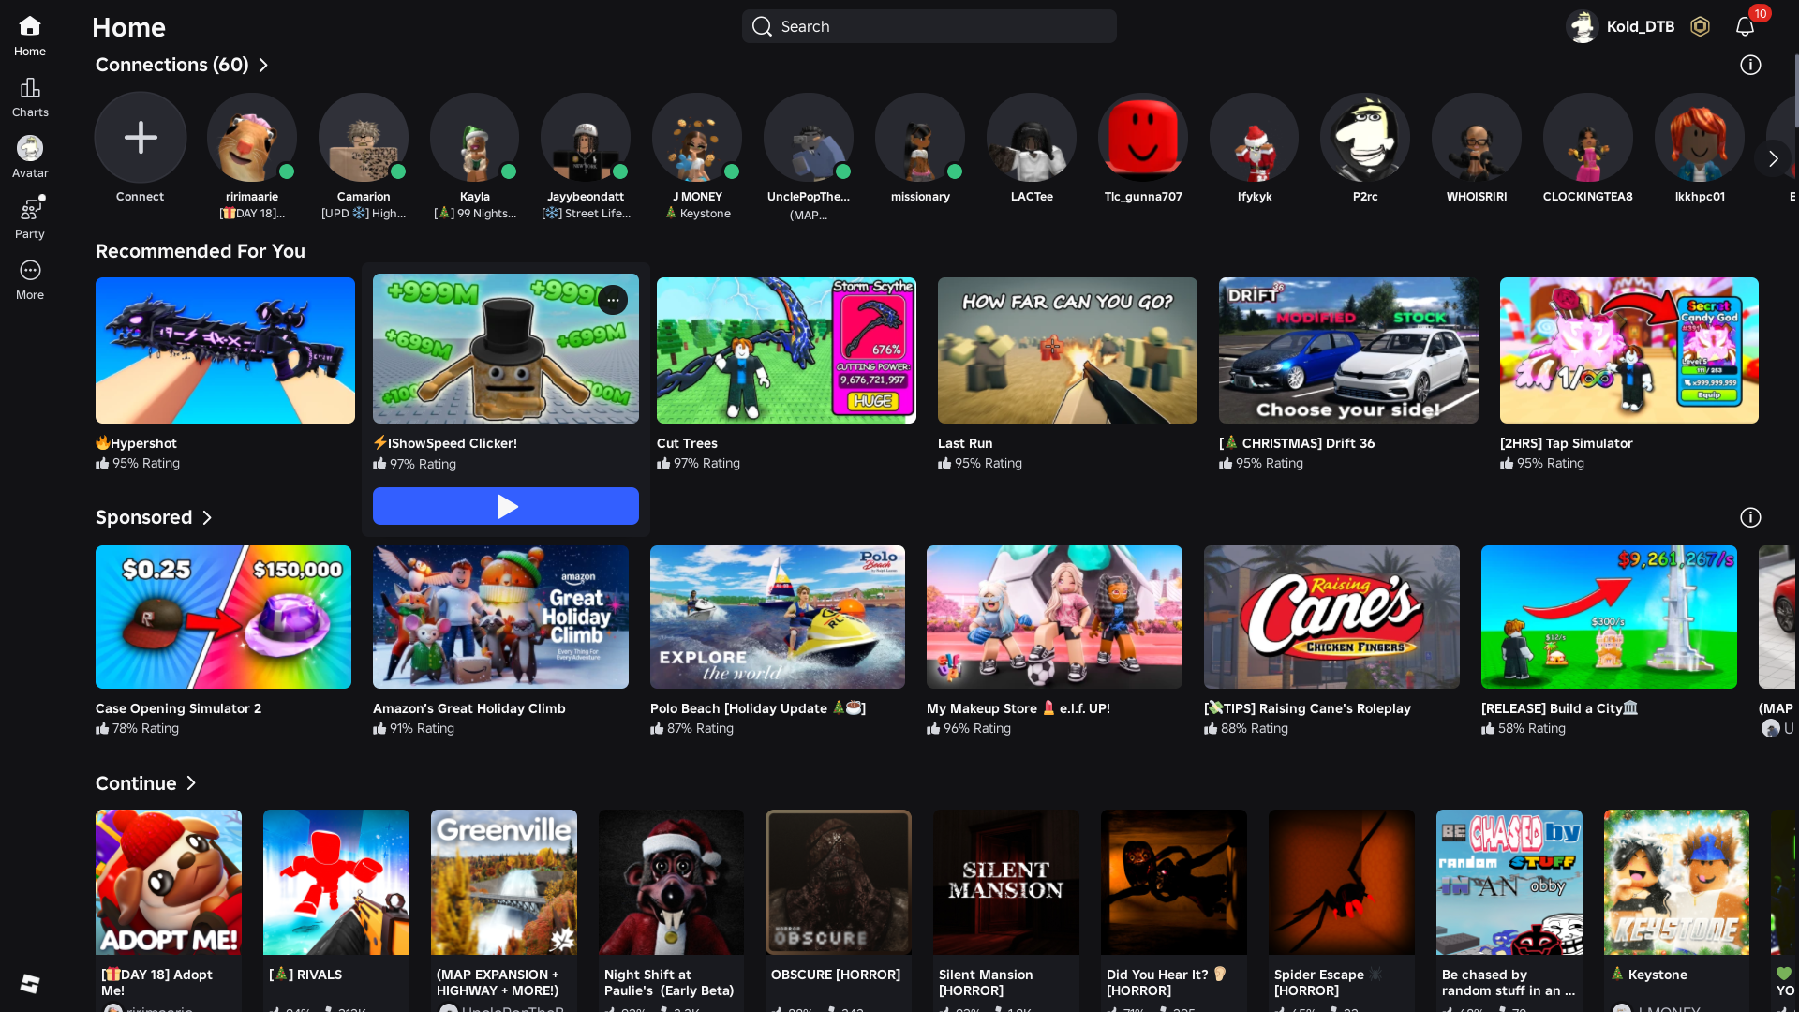Open the Hypershot game thumbnail
1799x1012 pixels.
[225, 350]
